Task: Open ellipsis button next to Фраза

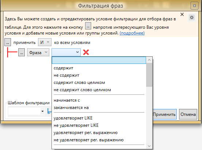Action: click(22, 52)
